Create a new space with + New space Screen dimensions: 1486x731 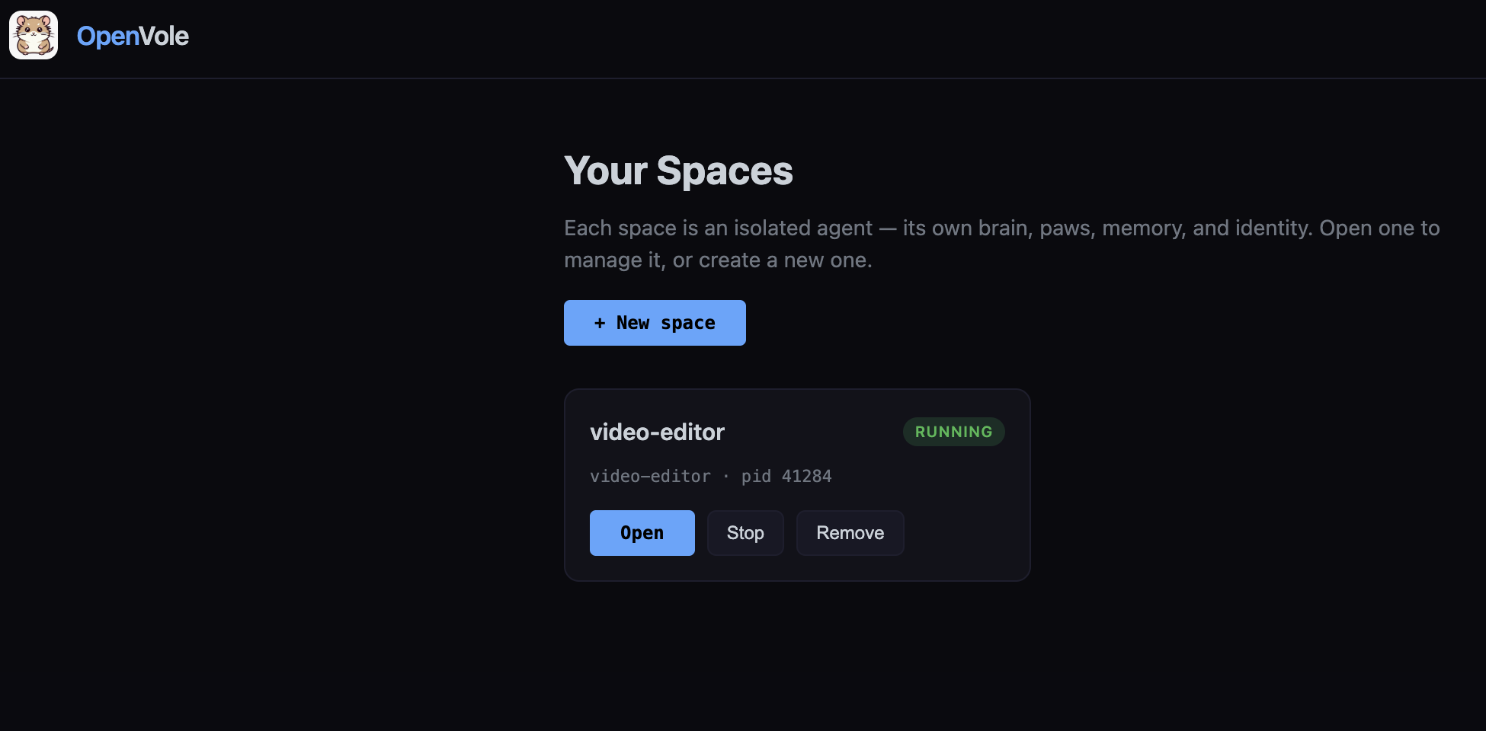655,323
